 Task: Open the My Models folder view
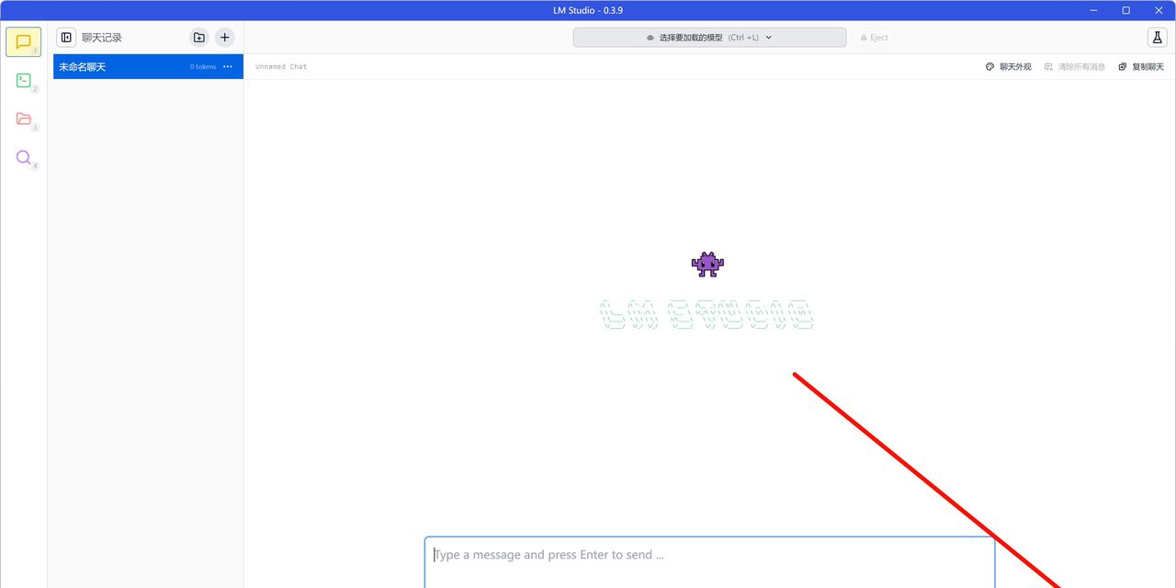pyautogui.click(x=23, y=119)
